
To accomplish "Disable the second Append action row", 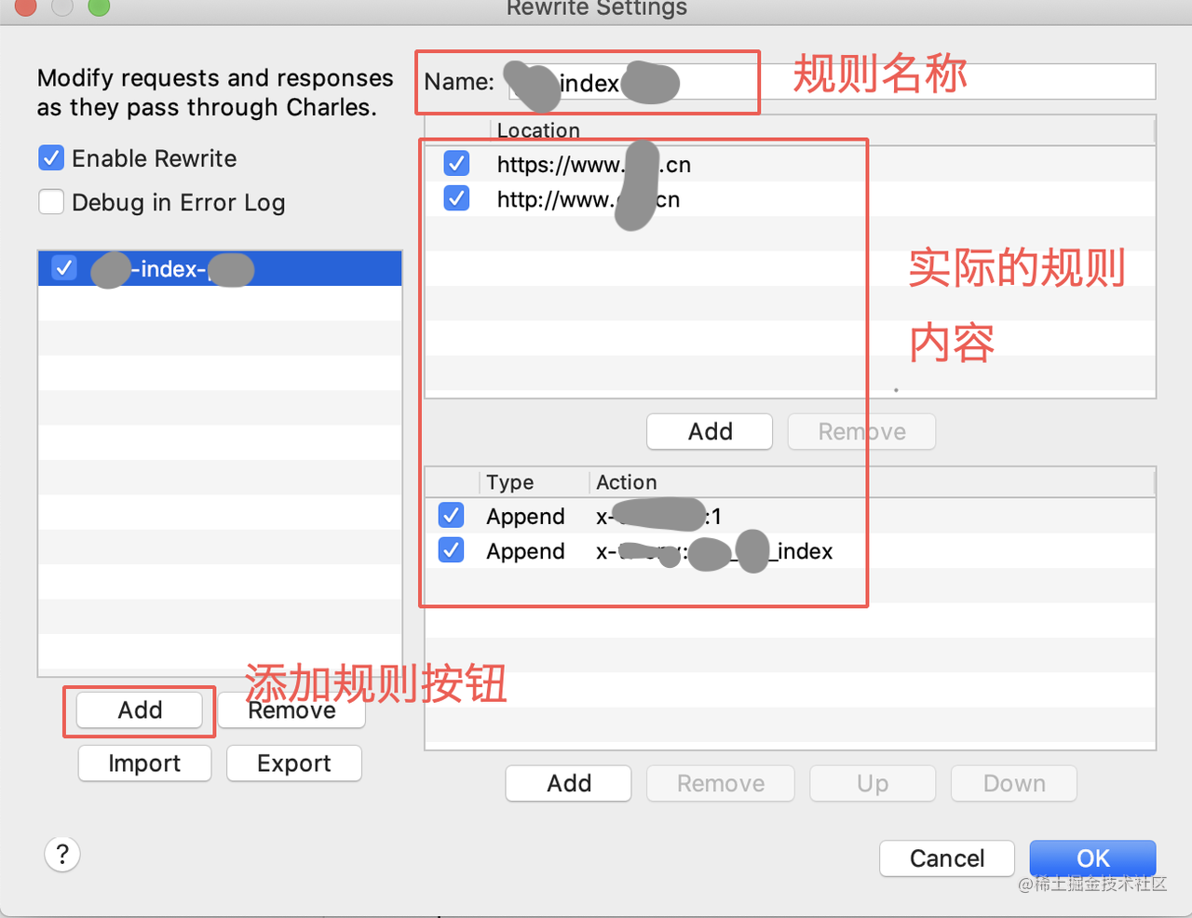I will click(x=451, y=549).
